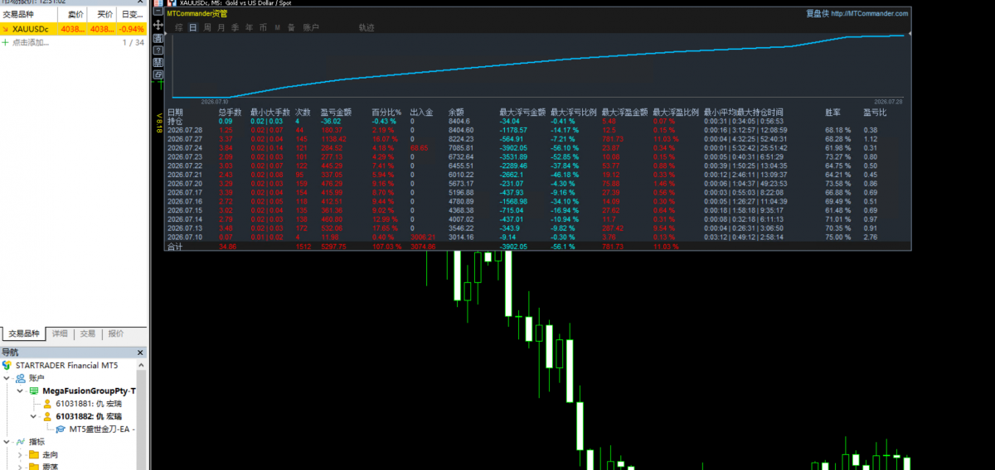Open the http://MTCommander.com link

click(869, 13)
